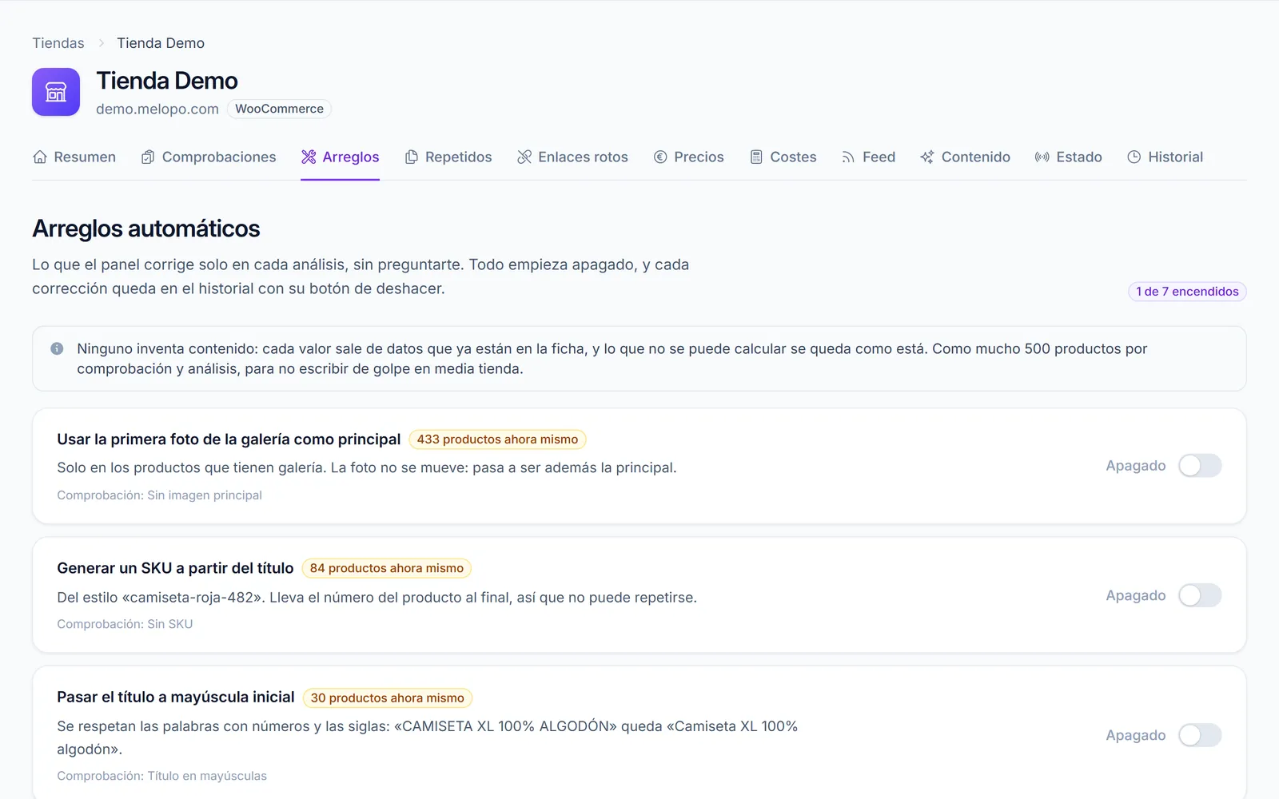The height and width of the screenshot is (799, 1279).
Task: Open the Historial tab
Action: 1165,157
